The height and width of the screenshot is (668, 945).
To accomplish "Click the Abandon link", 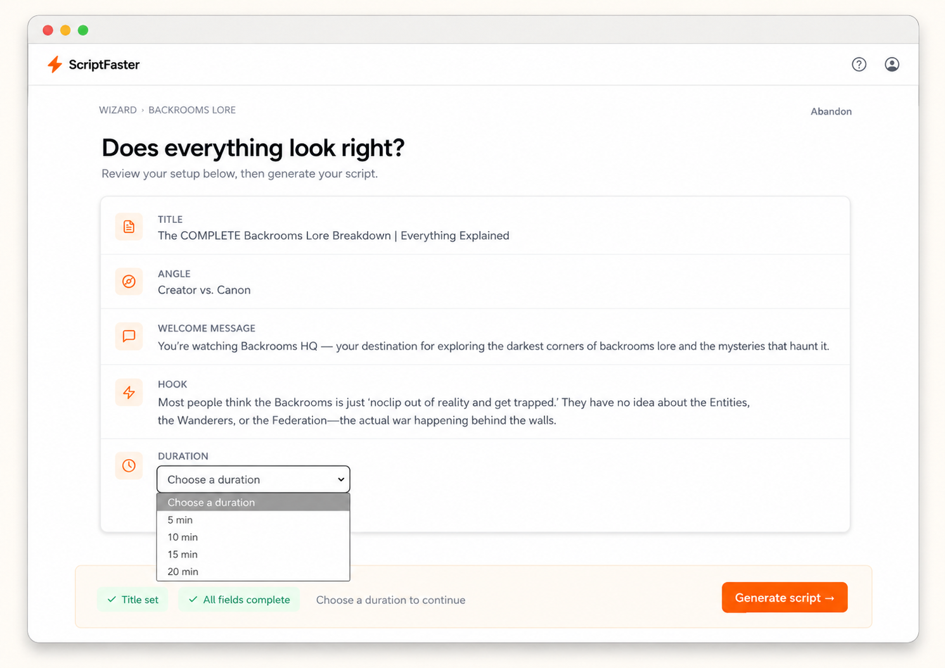I will pyautogui.click(x=831, y=111).
